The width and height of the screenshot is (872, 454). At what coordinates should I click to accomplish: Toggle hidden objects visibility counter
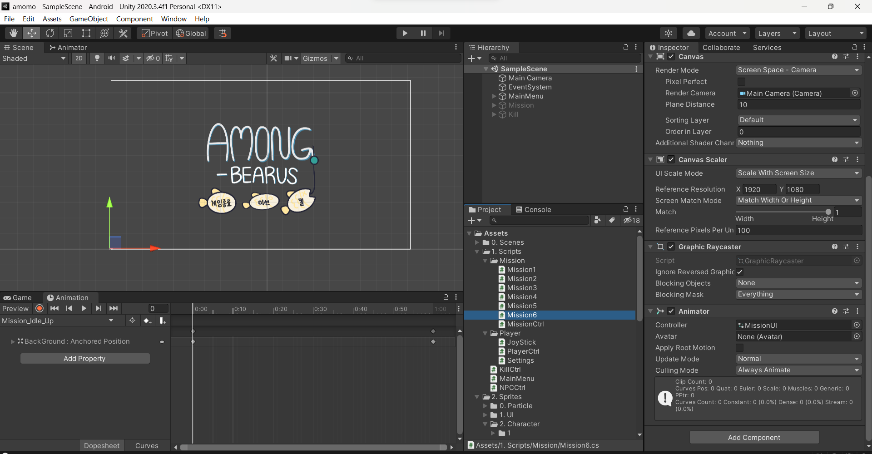153,58
